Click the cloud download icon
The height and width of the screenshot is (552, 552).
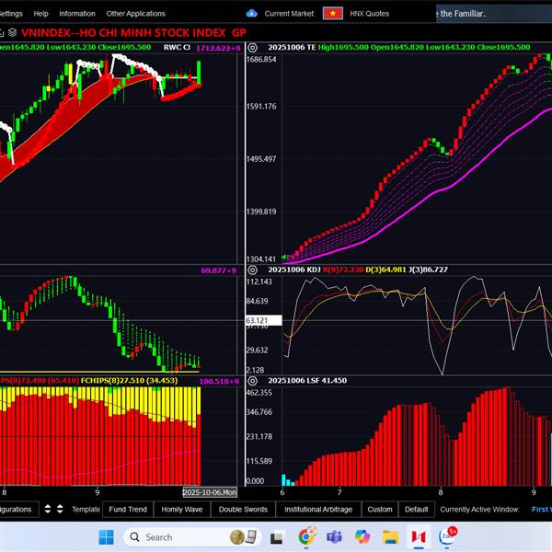252,14
